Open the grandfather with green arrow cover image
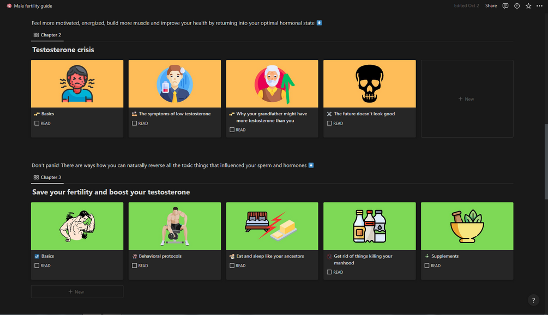This screenshot has width=548, height=315. 272,84
